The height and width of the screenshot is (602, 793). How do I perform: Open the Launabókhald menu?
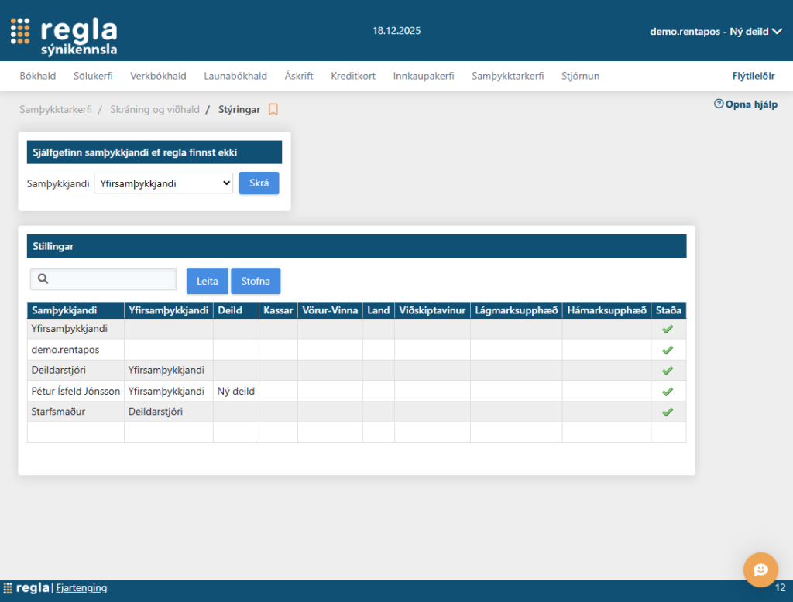(235, 76)
